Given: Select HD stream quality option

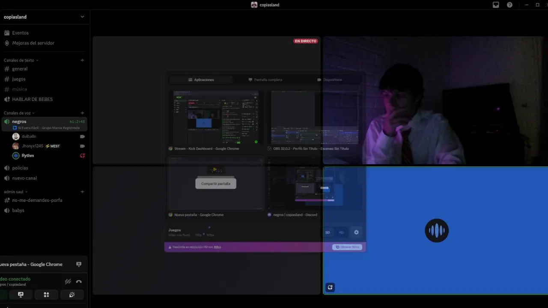Looking at the screenshot, I should (x=341, y=232).
